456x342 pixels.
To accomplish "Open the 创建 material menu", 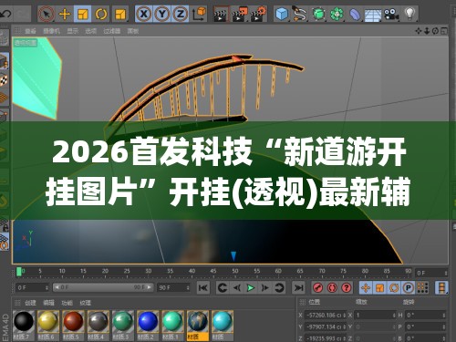I will coord(30,303).
